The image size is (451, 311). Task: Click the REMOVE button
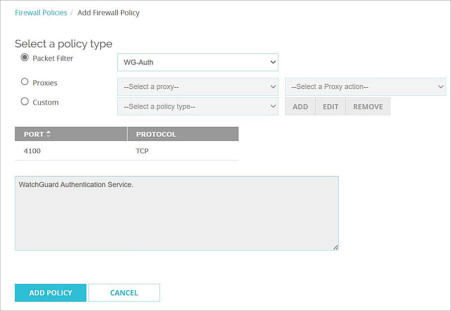pos(368,106)
